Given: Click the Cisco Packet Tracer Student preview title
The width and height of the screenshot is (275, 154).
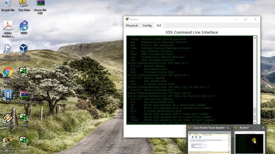Looking at the screenshot, I should click(x=211, y=127).
